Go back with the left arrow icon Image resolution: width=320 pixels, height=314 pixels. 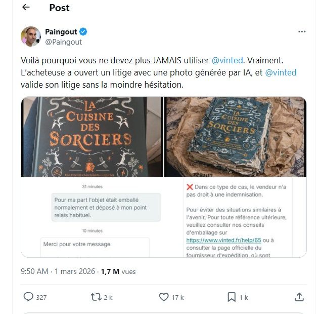[26, 8]
